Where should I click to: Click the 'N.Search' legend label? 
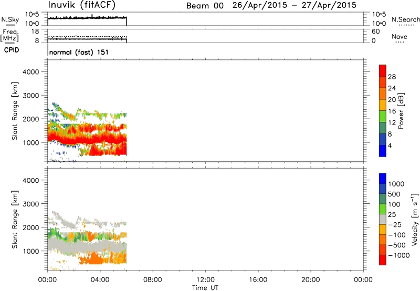[x=405, y=19]
